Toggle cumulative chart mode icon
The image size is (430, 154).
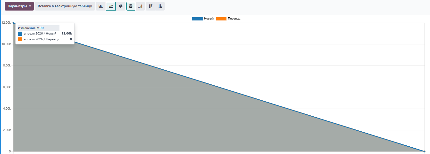(140, 6)
